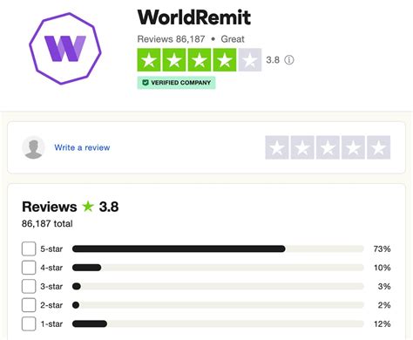Click the green star rating row in header
Viewport: 413px width, 340px height.
point(200,60)
